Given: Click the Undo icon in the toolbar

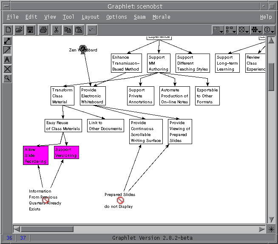Looking at the screenshot, I should (92, 30).
